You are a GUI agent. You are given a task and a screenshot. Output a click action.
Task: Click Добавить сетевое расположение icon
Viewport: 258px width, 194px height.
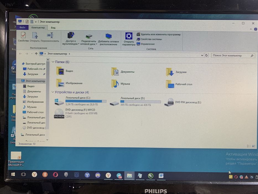click(x=108, y=40)
